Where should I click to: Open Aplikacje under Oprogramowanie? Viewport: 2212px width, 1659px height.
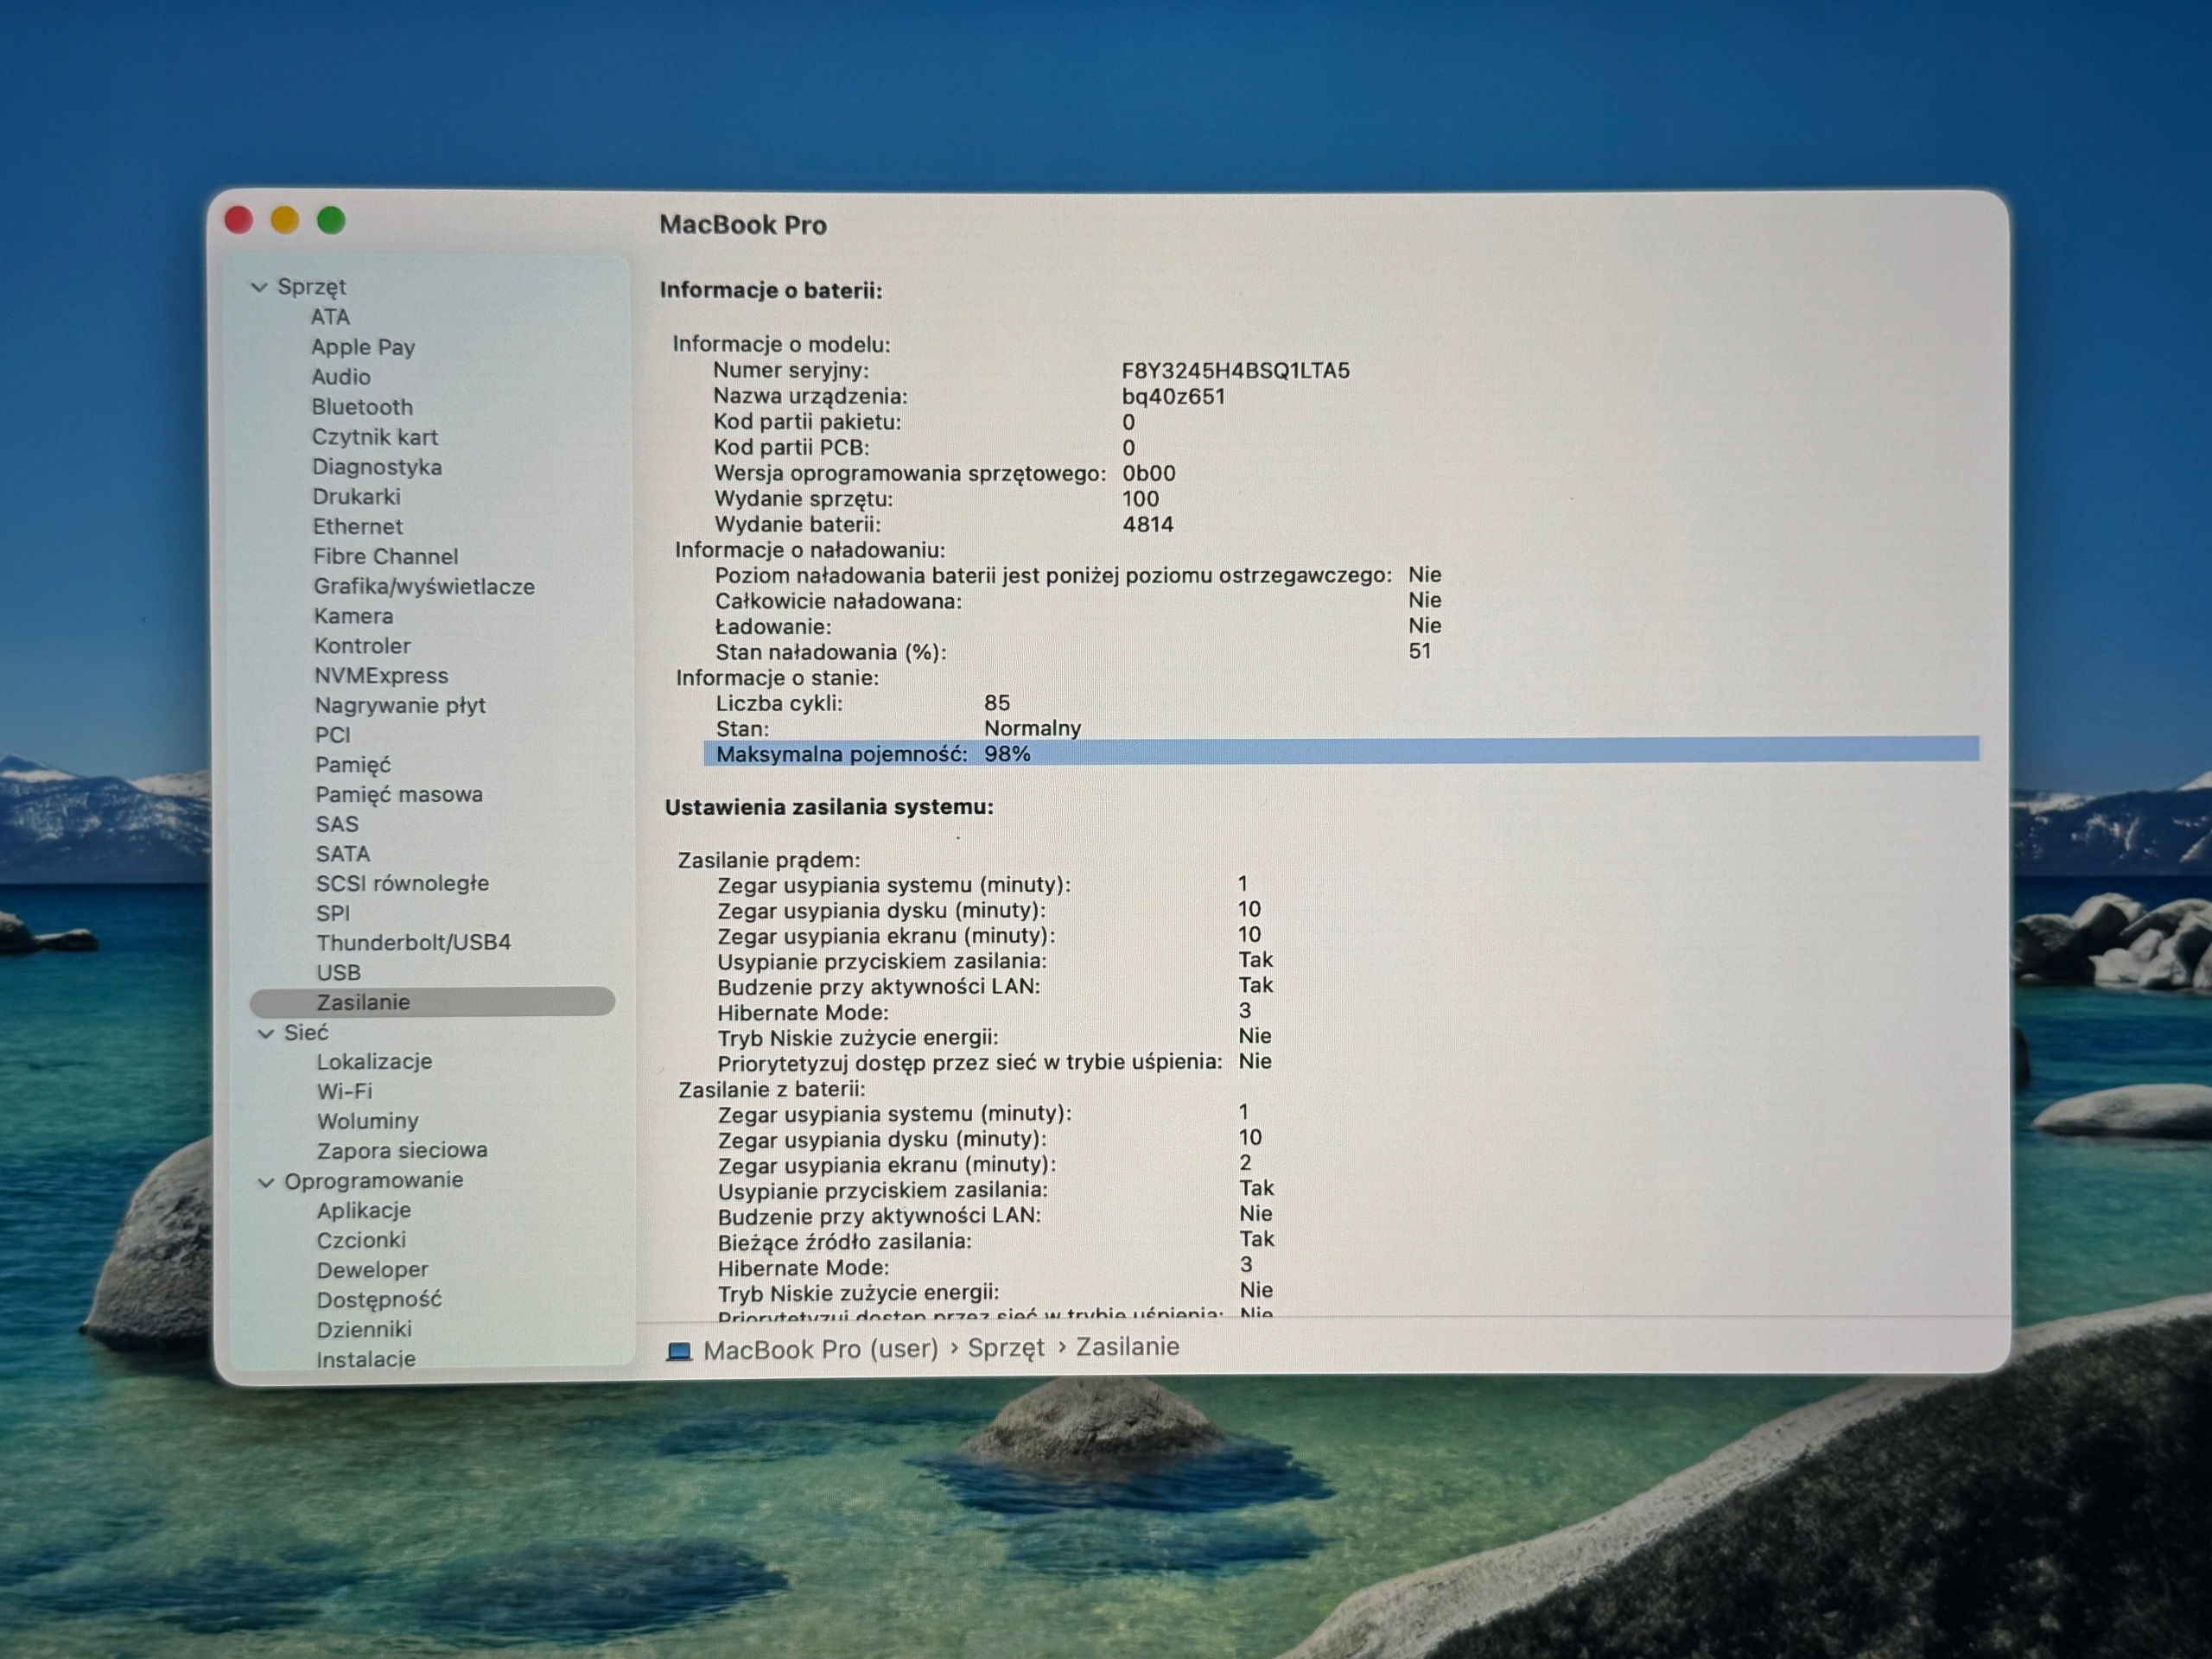point(364,1210)
